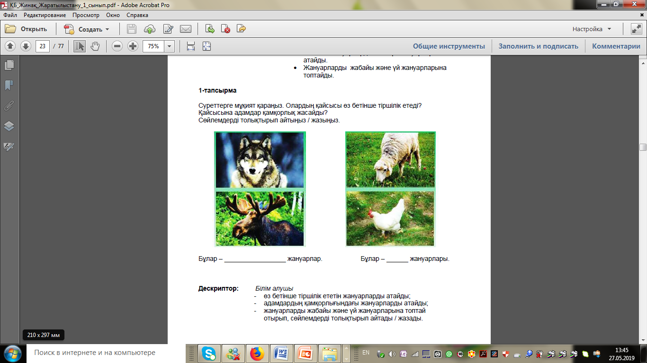Click the fit page width icon

191,46
